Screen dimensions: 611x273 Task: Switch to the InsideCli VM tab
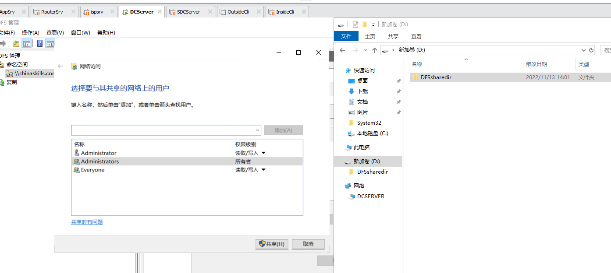[287, 12]
